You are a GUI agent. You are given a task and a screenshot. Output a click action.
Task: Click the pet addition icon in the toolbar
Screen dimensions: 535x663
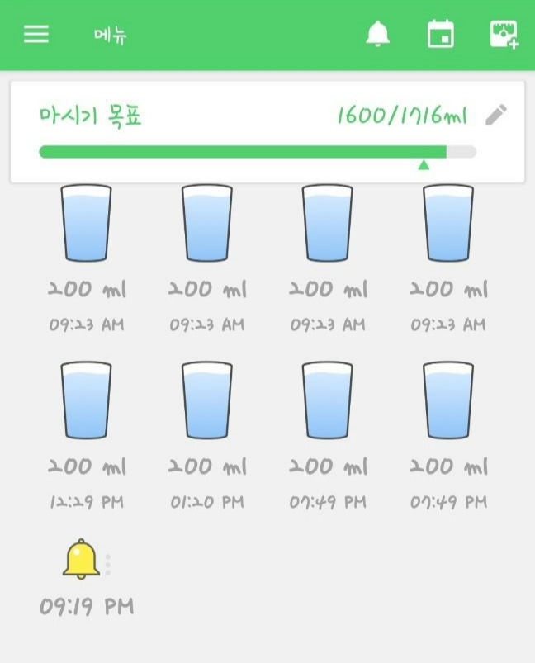click(x=503, y=35)
